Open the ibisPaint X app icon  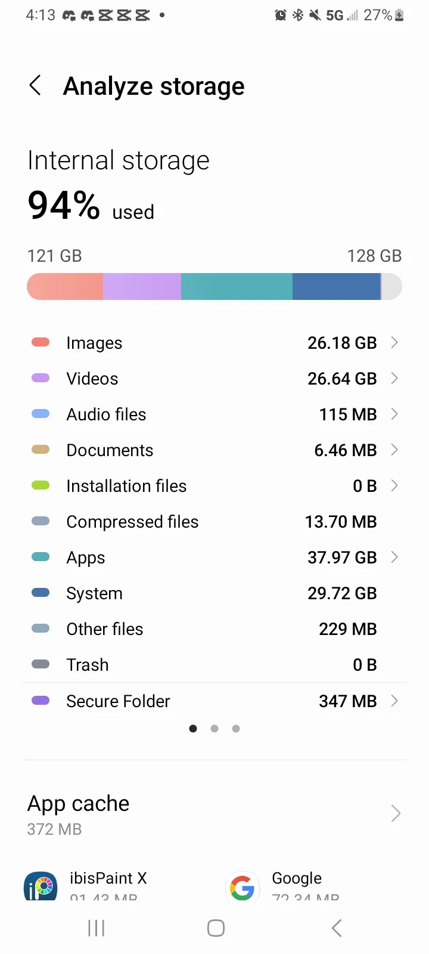click(x=41, y=886)
